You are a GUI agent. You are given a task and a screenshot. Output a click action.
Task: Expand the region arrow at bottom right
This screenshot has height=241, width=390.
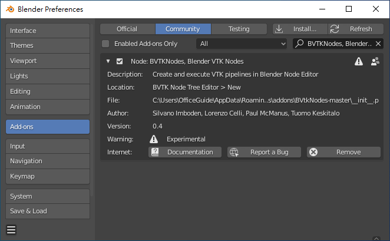tap(376, 238)
